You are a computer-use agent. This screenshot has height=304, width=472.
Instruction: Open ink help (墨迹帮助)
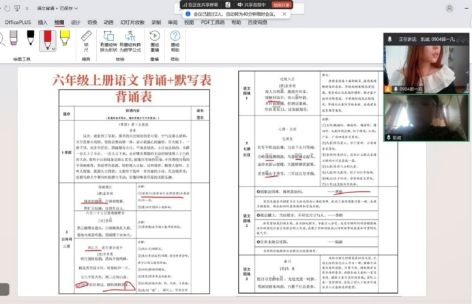(175, 42)
